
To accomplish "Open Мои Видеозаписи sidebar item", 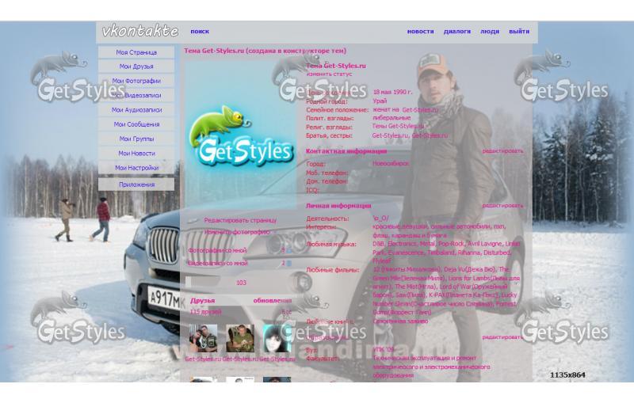I will click(x=136, y=95).
